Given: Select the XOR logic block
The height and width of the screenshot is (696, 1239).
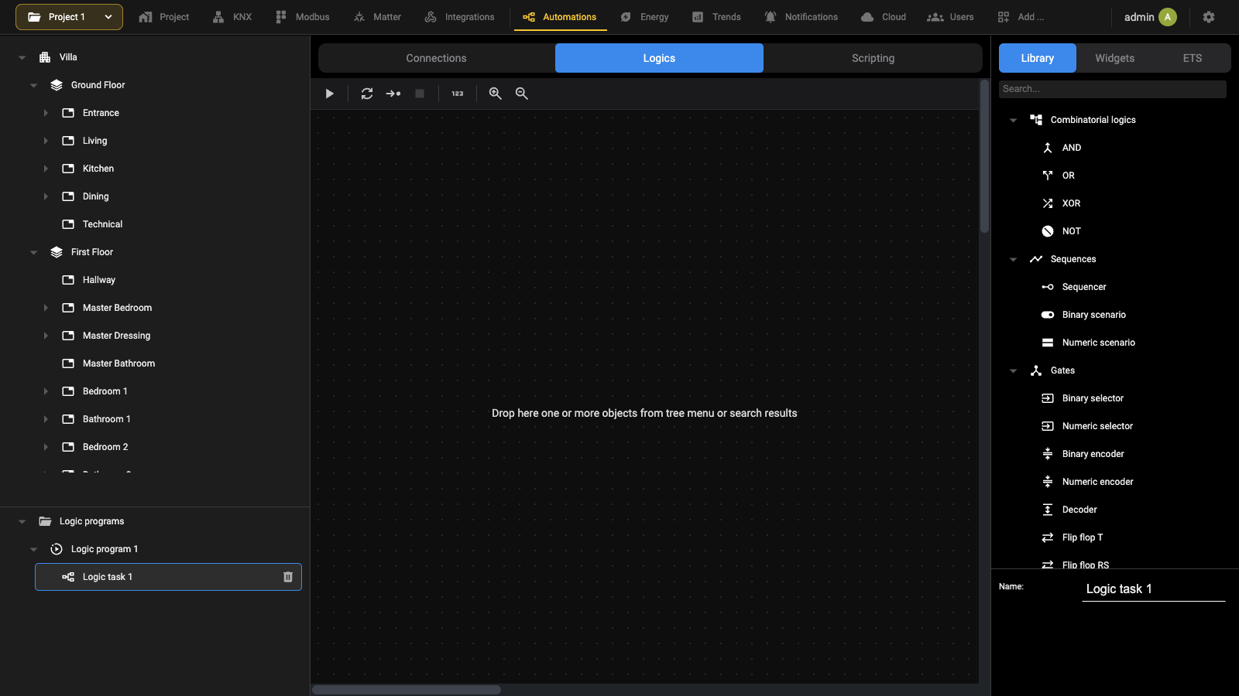Looking at the screenshot, I should coord(1072,203).
